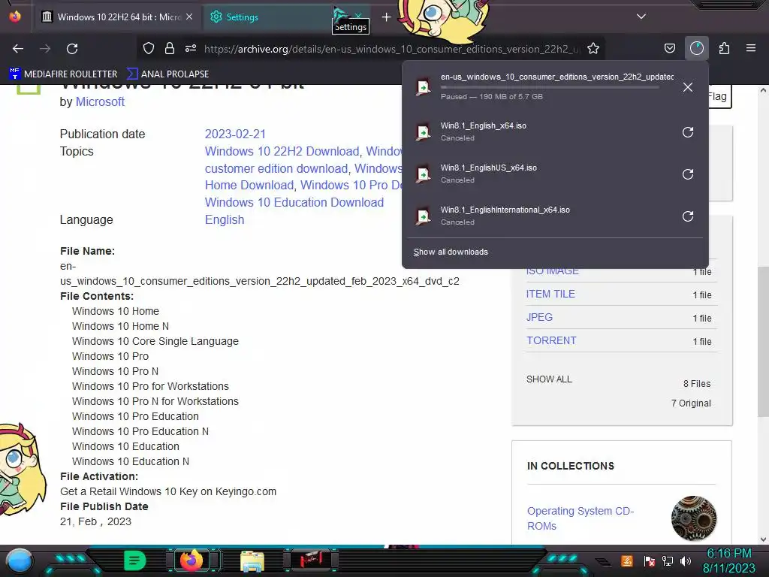
Task: Open Operating System CD-ROMs collection
Action: [581, 518]
